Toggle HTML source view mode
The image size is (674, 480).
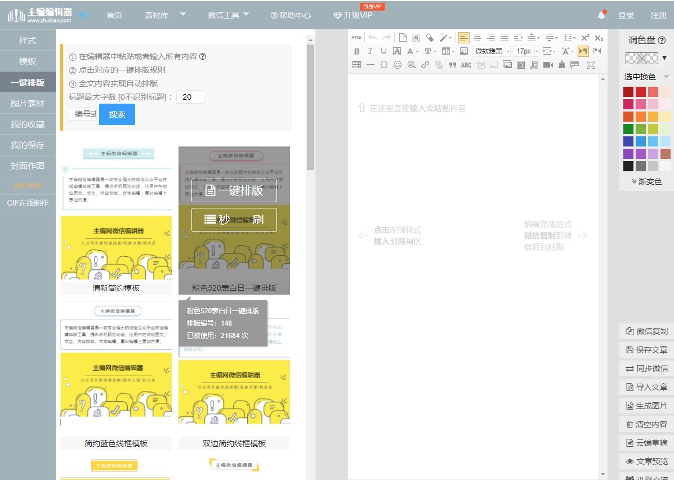[x=356, y=38]
